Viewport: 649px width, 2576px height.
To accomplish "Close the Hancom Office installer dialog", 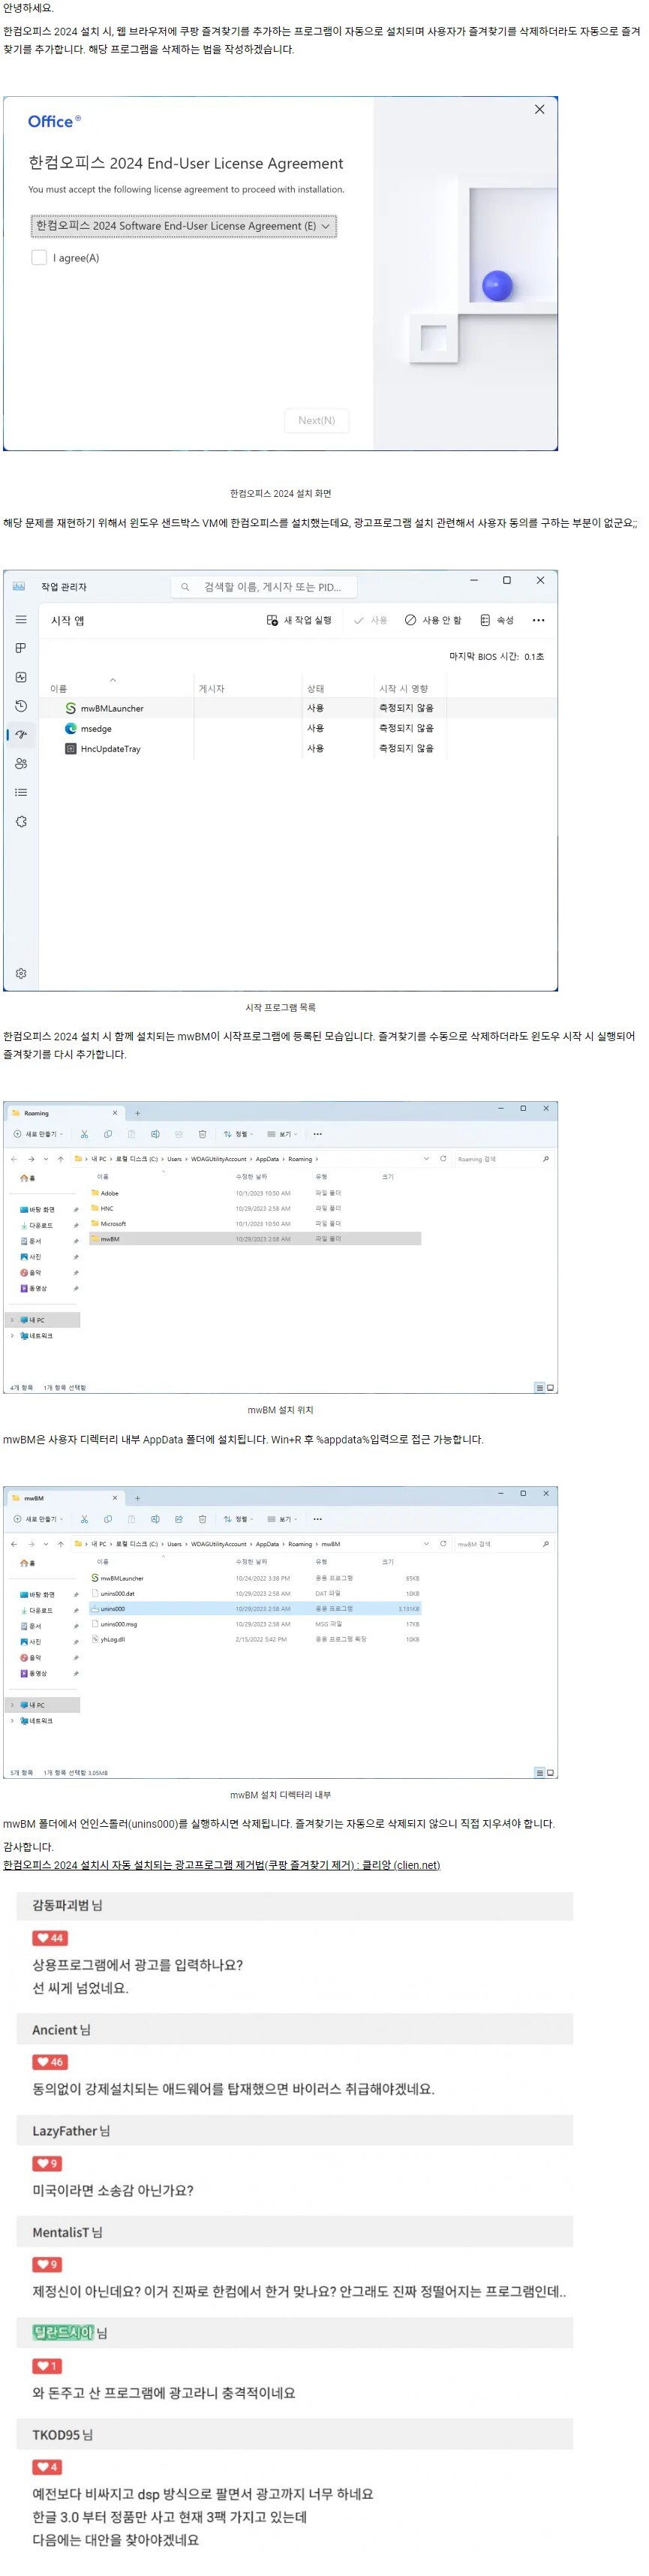I will click(x=539, y=109).
